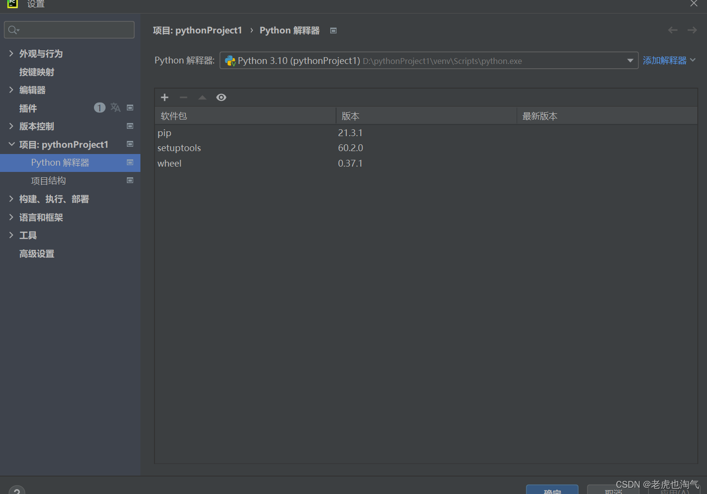Click the help question mark icon

17,490
